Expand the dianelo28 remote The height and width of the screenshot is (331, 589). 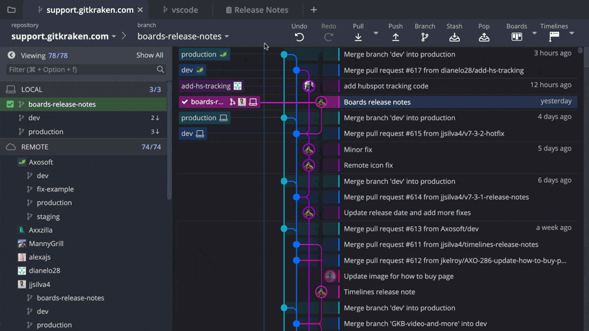click(44, 270)
